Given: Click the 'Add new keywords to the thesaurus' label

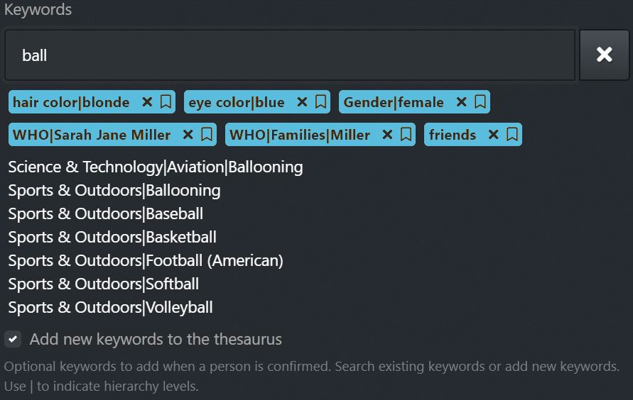Looking at the screenshot, I should pyautogui.click(x=156, y=339).
